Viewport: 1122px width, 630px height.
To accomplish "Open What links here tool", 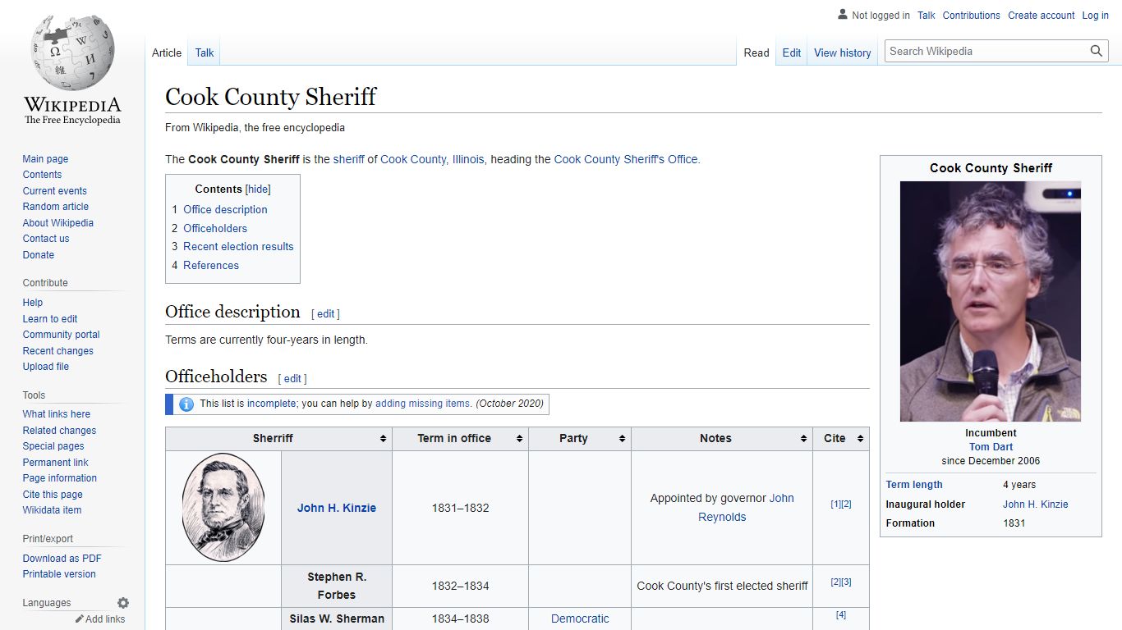I will click(56, 414).
